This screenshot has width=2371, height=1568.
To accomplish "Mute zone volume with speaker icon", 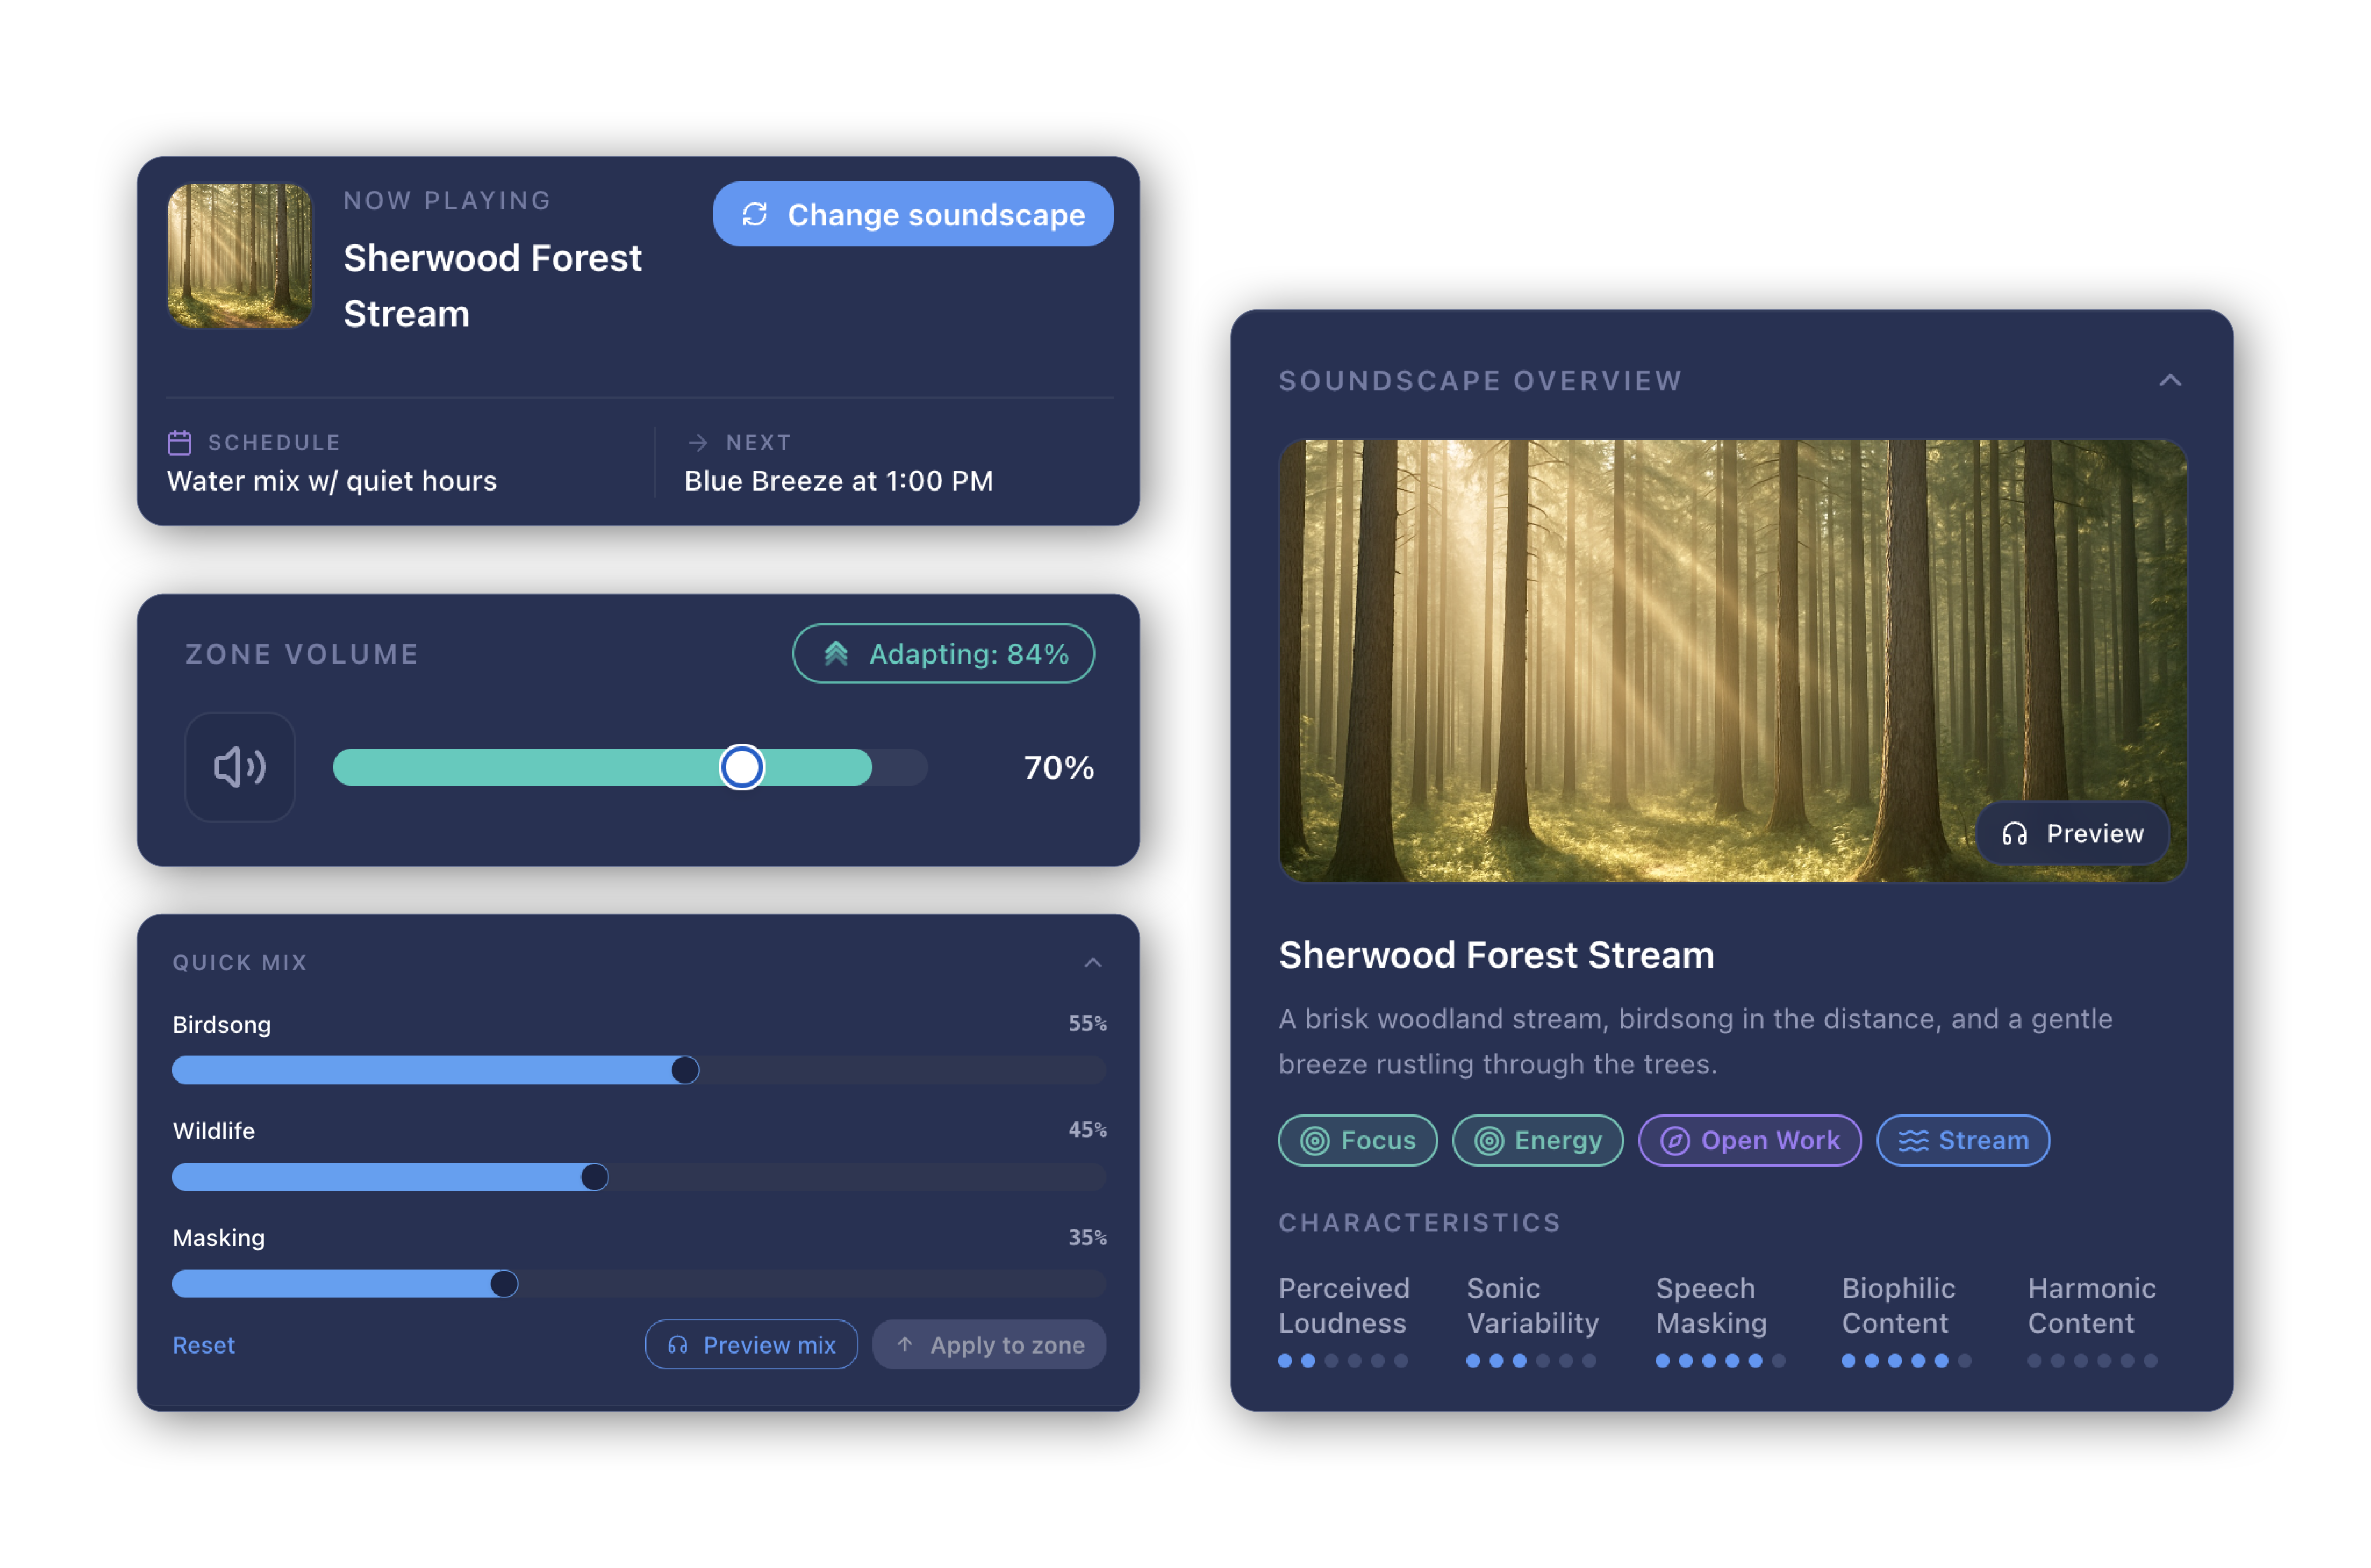I will pyautogui.click(x=240, y=767).
